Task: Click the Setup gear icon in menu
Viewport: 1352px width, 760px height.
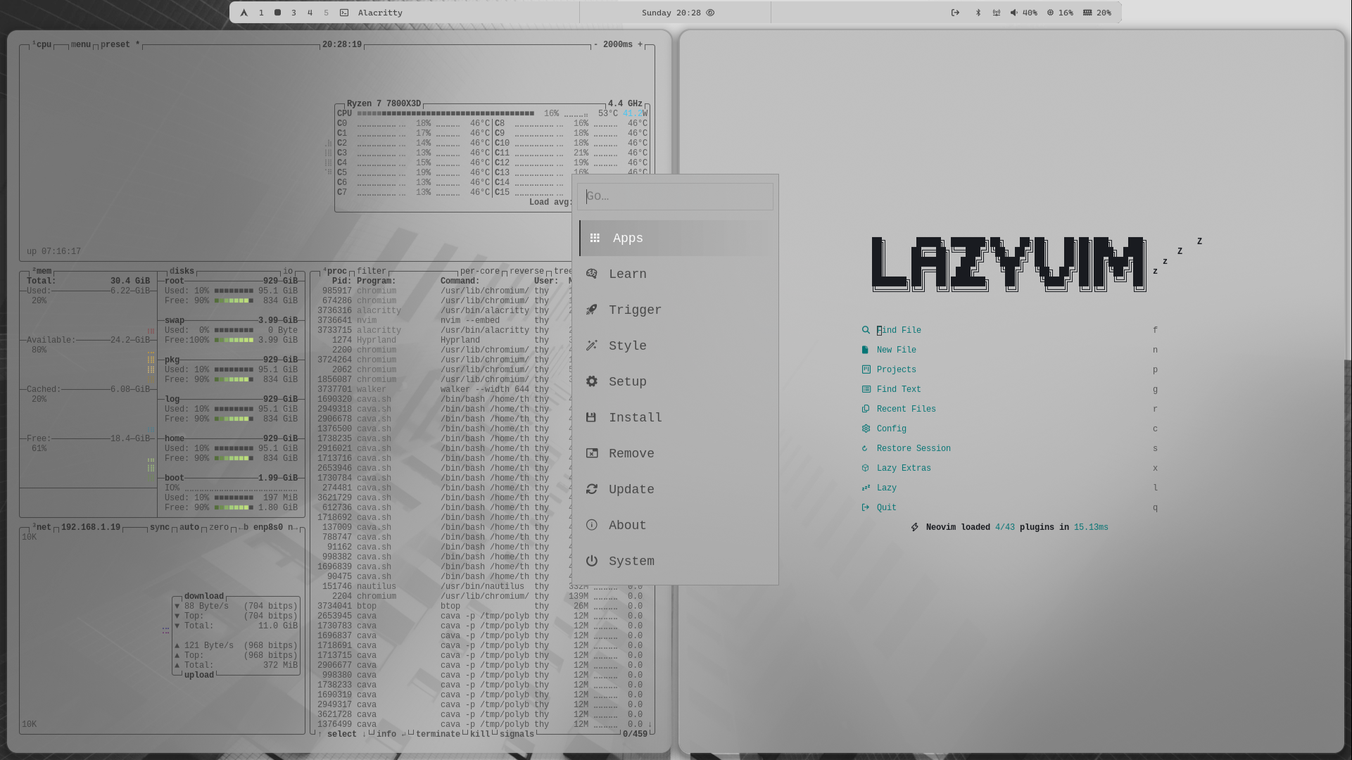Action: pos(592,381)
